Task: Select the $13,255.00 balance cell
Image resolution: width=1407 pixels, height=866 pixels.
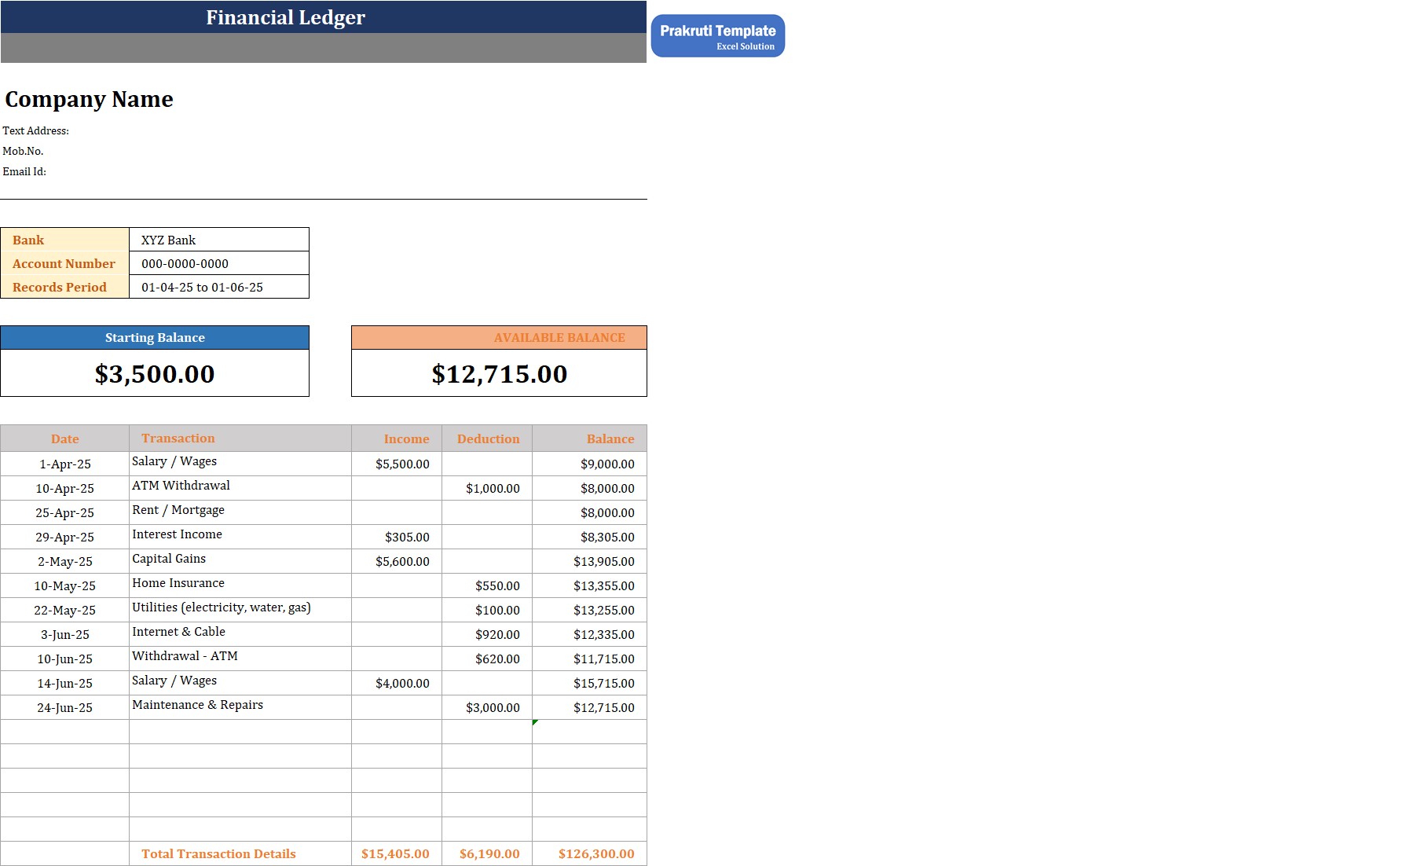Action: [x=589, y=610]
